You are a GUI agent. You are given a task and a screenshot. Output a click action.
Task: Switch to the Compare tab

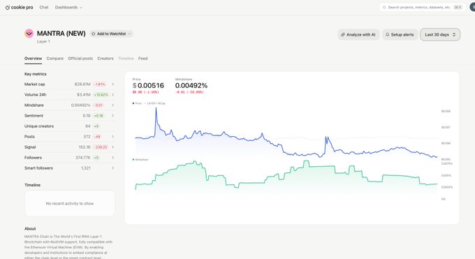[x=55, y=59]
